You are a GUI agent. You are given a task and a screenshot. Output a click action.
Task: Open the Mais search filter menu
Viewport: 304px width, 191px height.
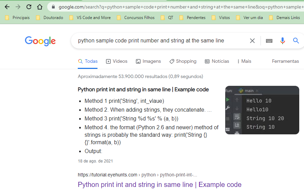(x=244, y=61)
